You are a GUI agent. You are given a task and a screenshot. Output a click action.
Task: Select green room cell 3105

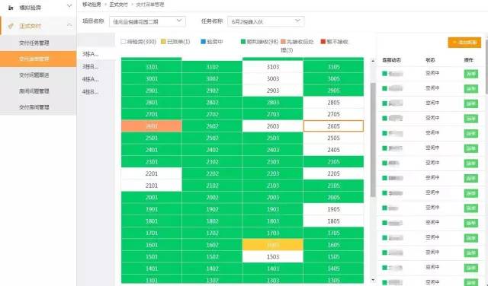pyautogui.click(x=333, y=67)
